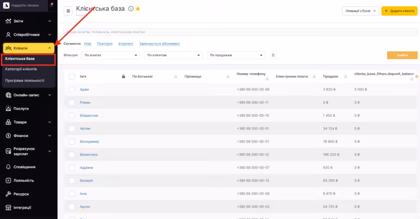
Task: Click the hamburger menu toggle icon
Action: 68,11
